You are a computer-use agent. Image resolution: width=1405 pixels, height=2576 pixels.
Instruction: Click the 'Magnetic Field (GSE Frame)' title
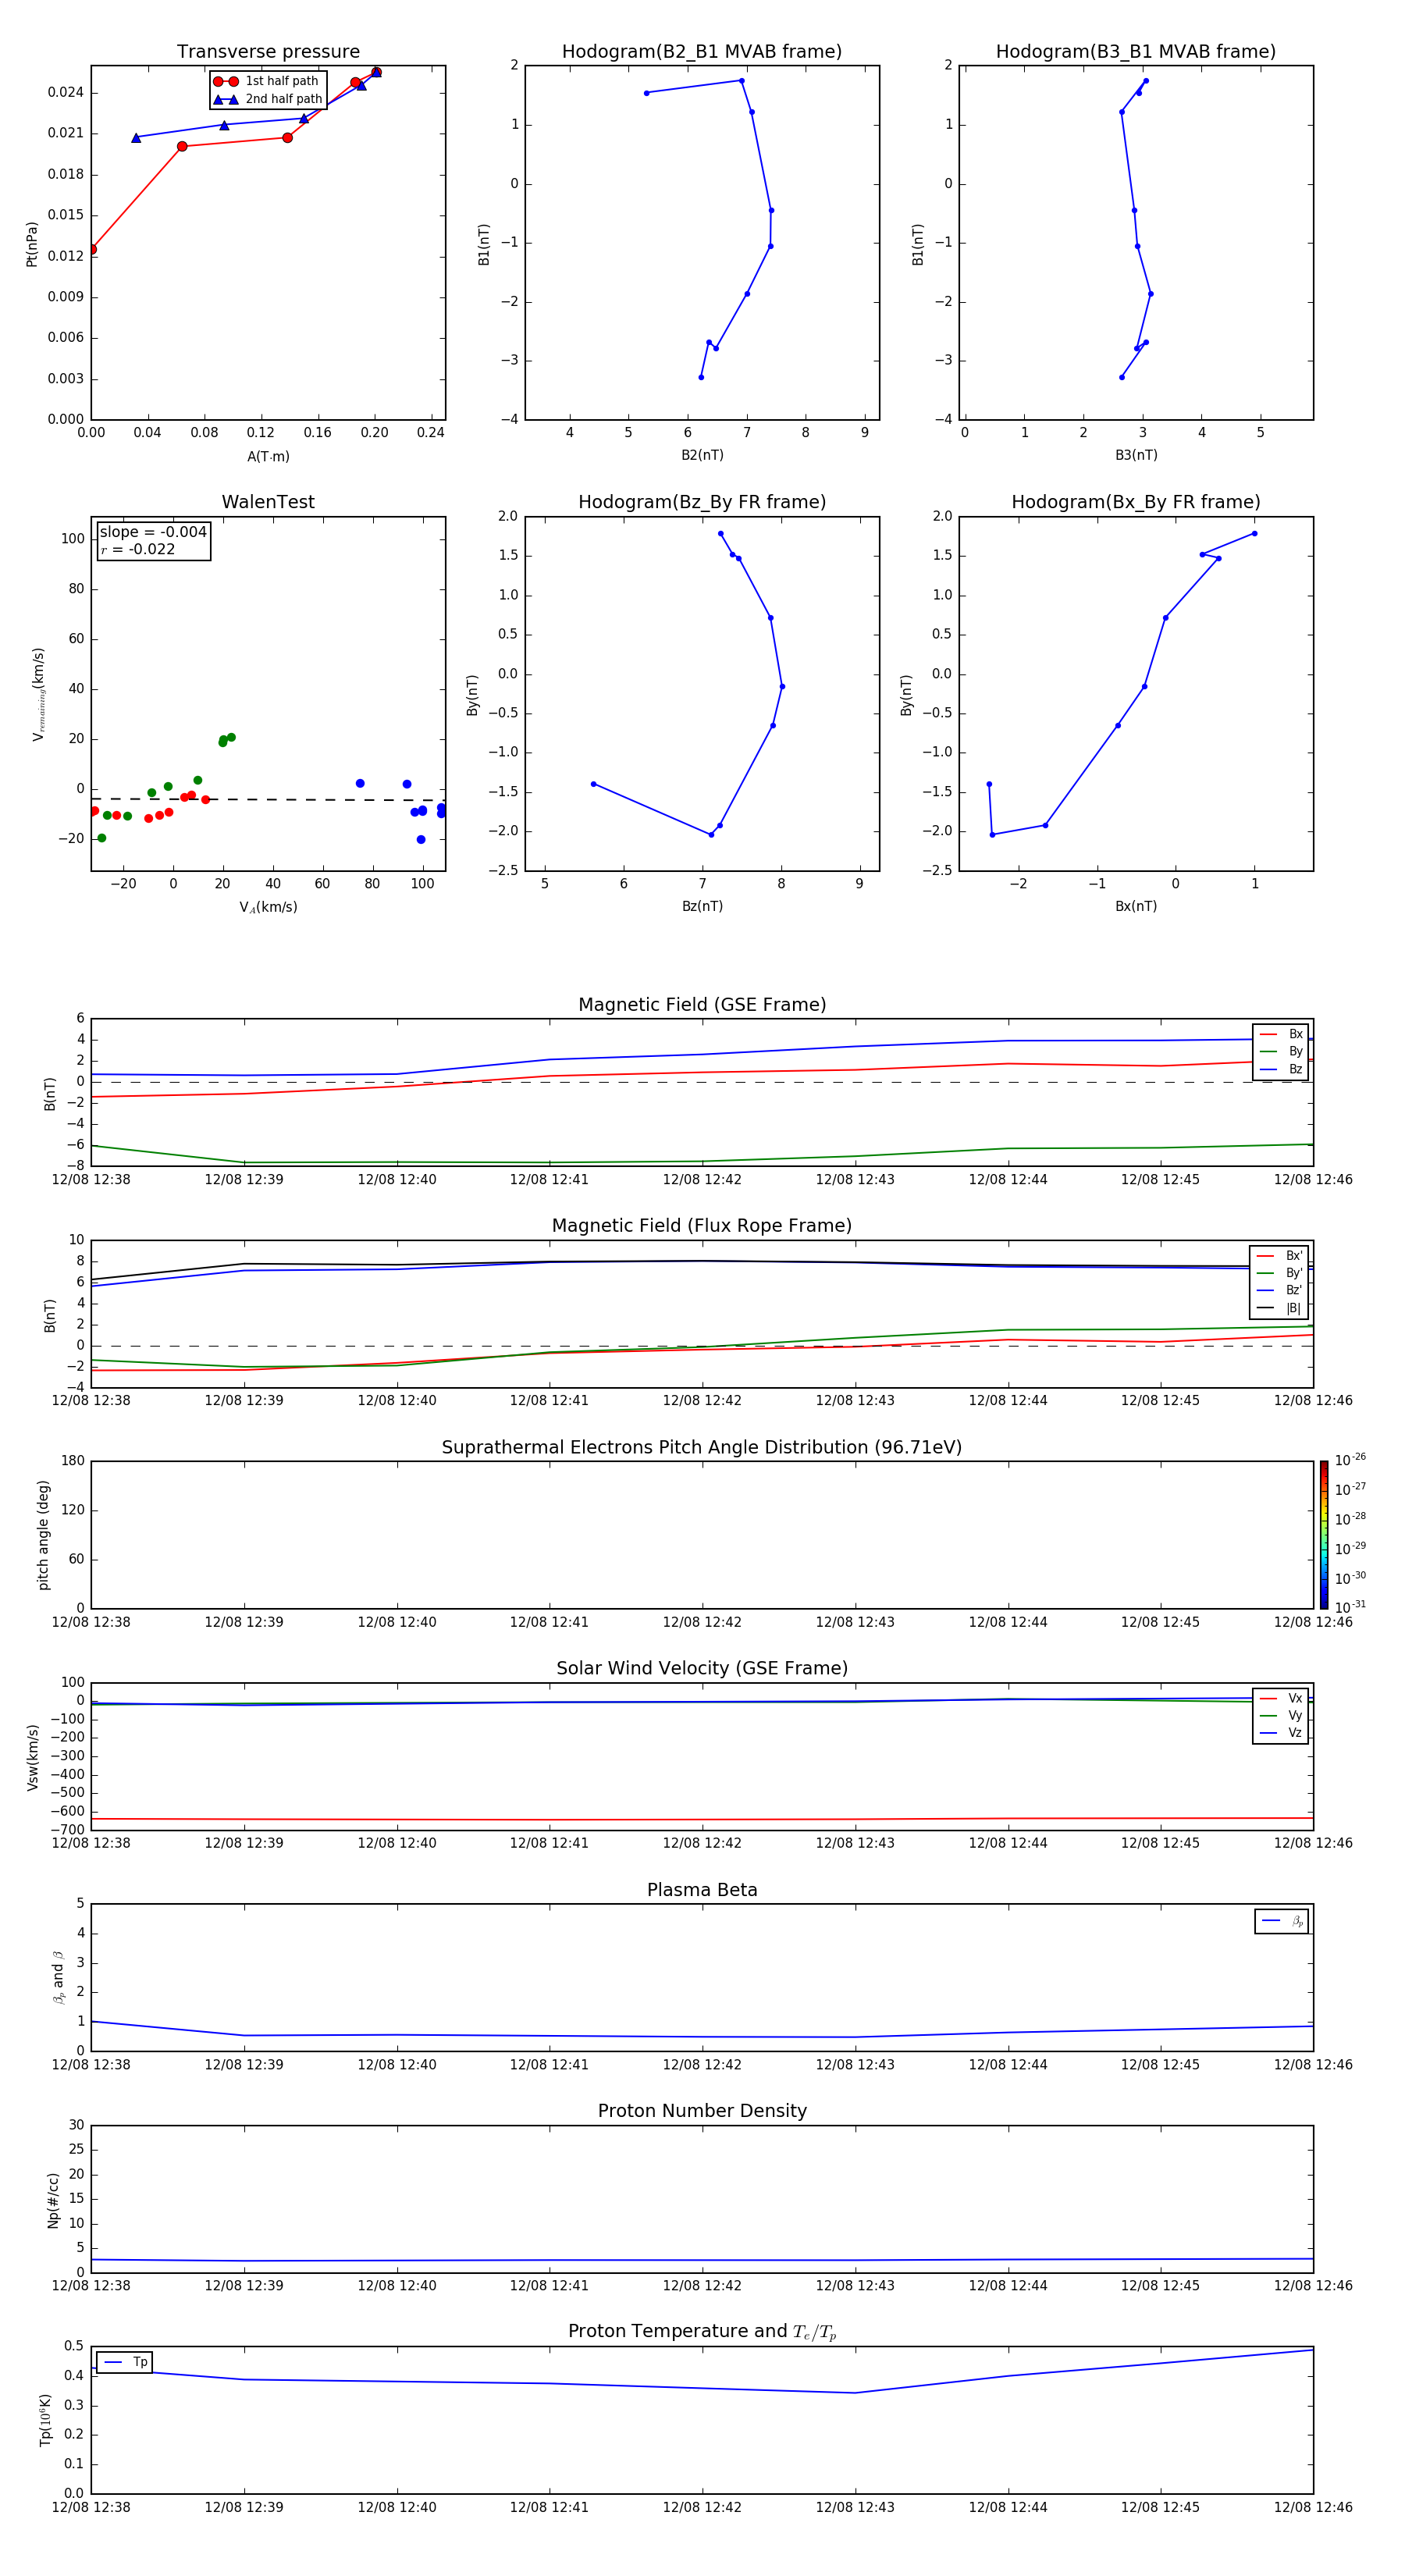(x=702, y=1005)
